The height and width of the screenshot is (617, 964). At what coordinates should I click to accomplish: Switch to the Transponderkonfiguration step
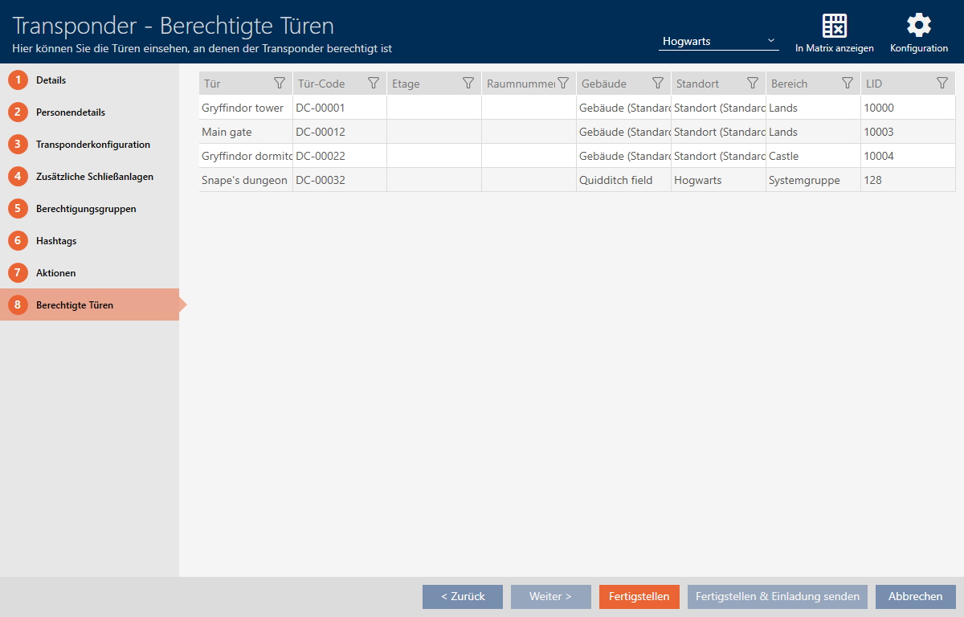tap(92, 145)
